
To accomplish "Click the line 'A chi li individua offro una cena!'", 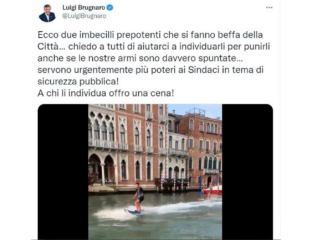I will (x=106, y=93).
